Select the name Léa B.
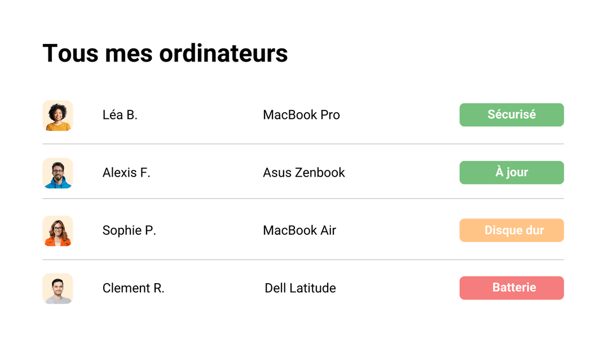 (119, 115)
